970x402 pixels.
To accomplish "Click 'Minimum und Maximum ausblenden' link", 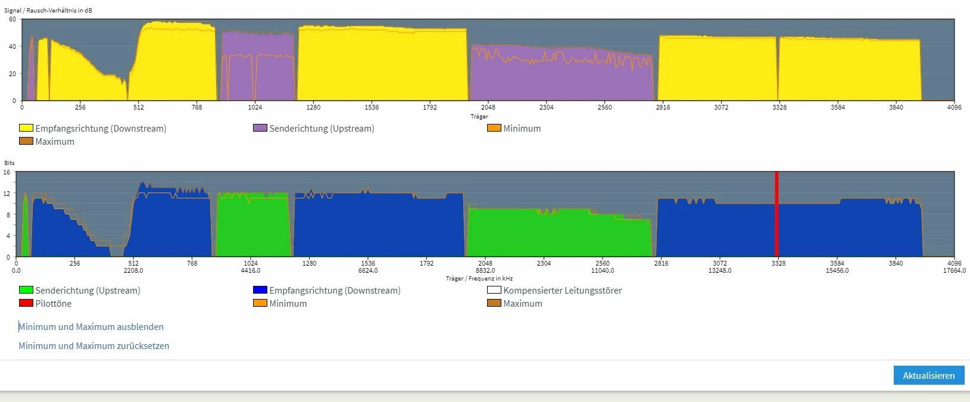I will [91, 326].
